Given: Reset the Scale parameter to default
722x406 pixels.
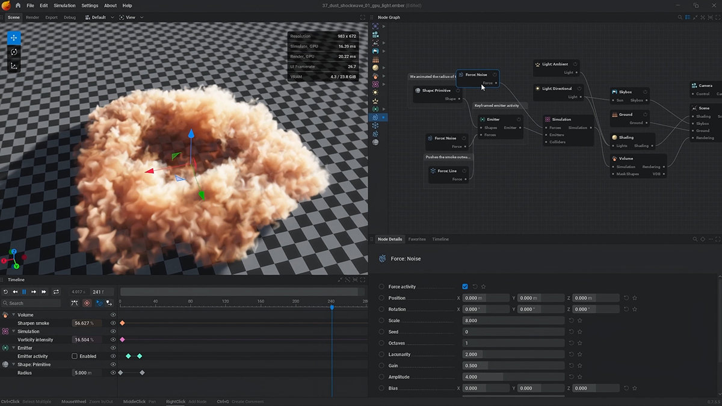Looking at the screenshot, I should pyautogui.click(x=571, y=321).
